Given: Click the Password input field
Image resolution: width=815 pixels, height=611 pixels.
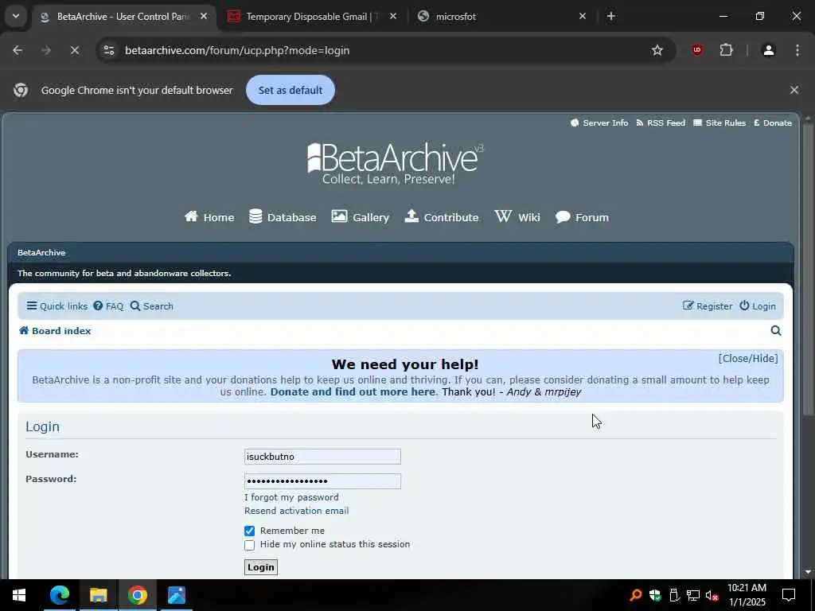Looking at the screenshot, I should point(322,481).
